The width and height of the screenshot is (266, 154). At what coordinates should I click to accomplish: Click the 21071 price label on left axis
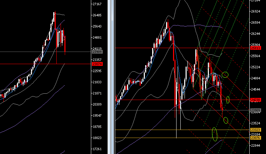point(97,93)
